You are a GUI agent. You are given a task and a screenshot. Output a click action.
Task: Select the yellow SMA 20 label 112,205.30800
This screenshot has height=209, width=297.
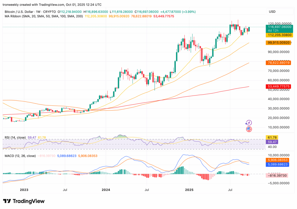279,35
